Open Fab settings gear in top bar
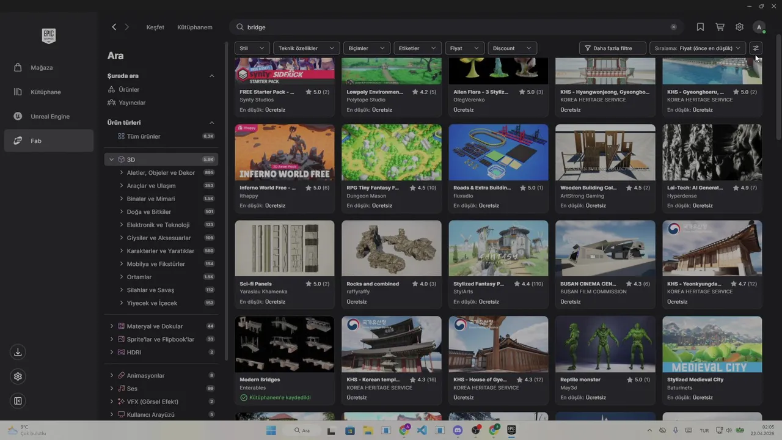 pyautogui.click(x=739, y=27)
